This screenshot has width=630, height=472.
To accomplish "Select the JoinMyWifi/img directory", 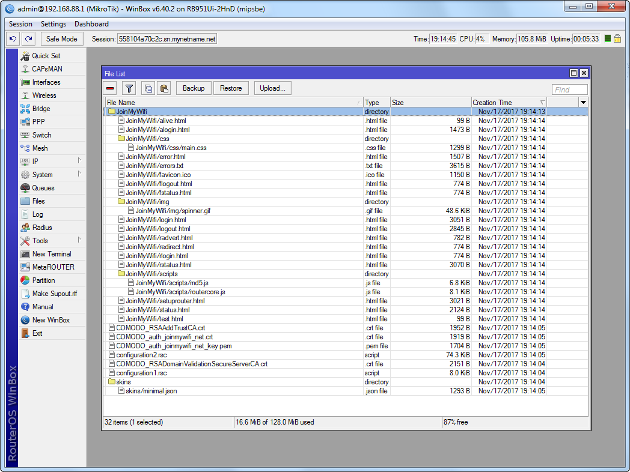I will (x=346, y=202).
